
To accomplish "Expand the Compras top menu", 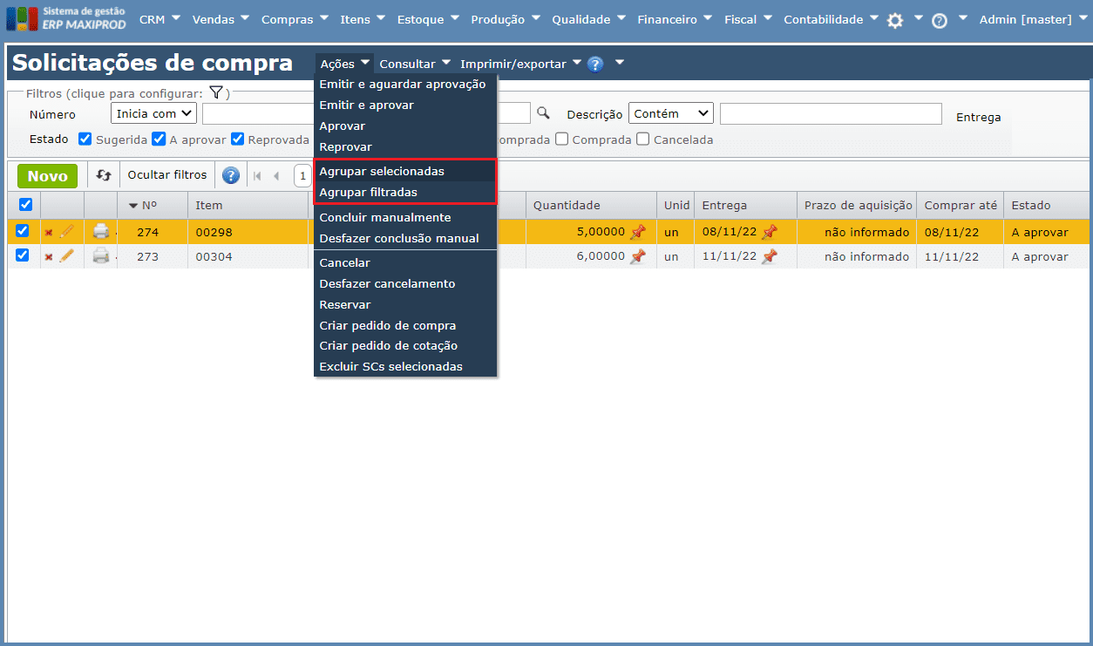I will pyautogui.click(x=295, y=19).
